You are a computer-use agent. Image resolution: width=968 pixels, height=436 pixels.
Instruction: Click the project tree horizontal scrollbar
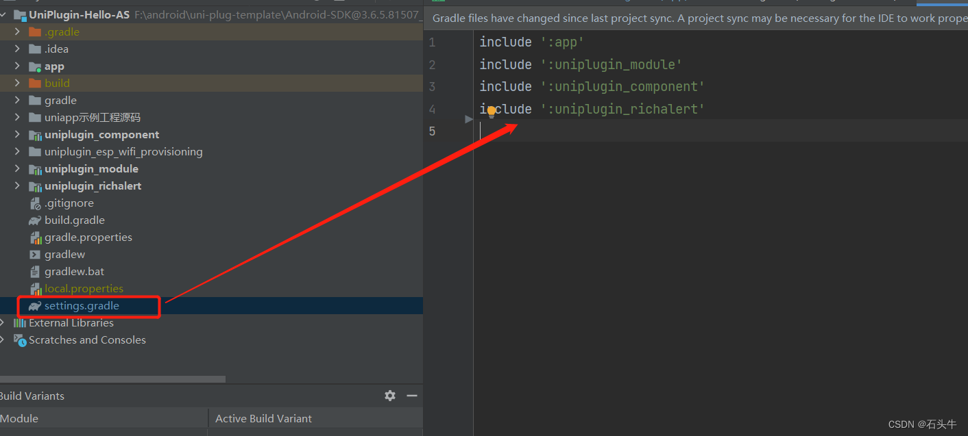point(112,379)
